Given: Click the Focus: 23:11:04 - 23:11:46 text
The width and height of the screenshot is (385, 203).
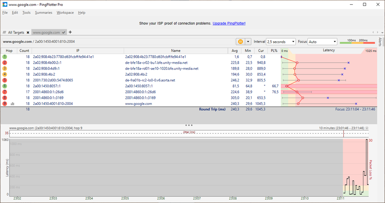Looking at the screenshot, I should (355, 109).
